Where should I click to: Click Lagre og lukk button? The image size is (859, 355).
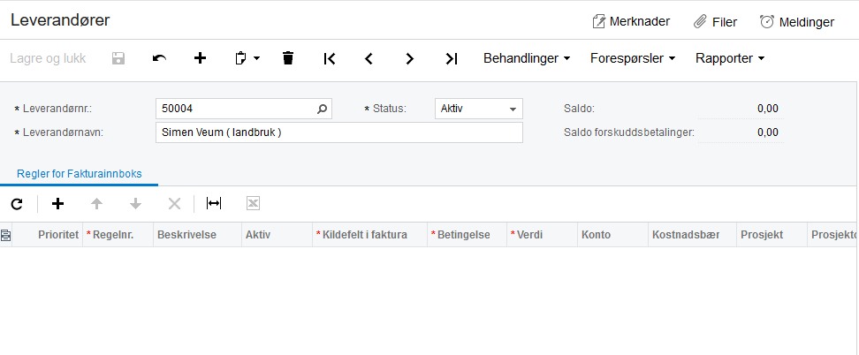(x=48, y=58)
